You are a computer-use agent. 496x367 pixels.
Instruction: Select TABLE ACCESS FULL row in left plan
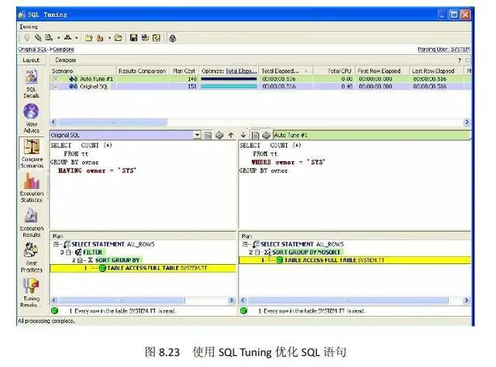[143, 269]
